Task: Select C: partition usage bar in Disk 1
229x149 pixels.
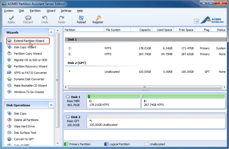Action: click(114, 96)
